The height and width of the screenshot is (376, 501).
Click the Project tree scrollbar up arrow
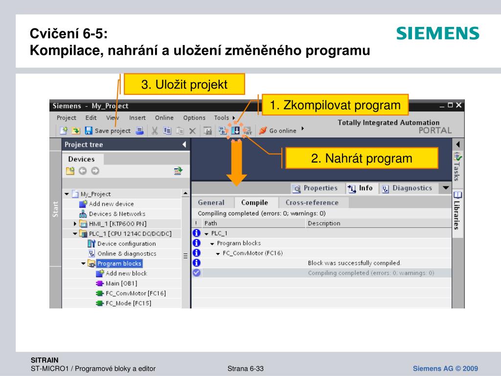coord(185,193)
